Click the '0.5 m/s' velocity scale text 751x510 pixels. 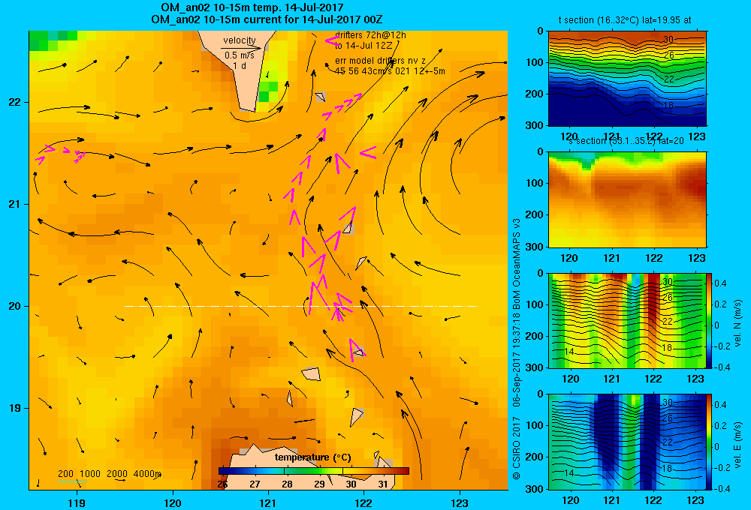tap(240, 55)
